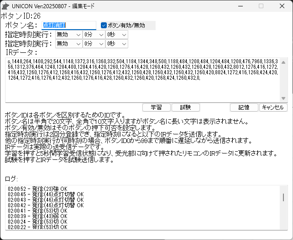Click IR data scrollbar down arrow
This screenshot has height=240, width=293.
(x=283, y=98)
